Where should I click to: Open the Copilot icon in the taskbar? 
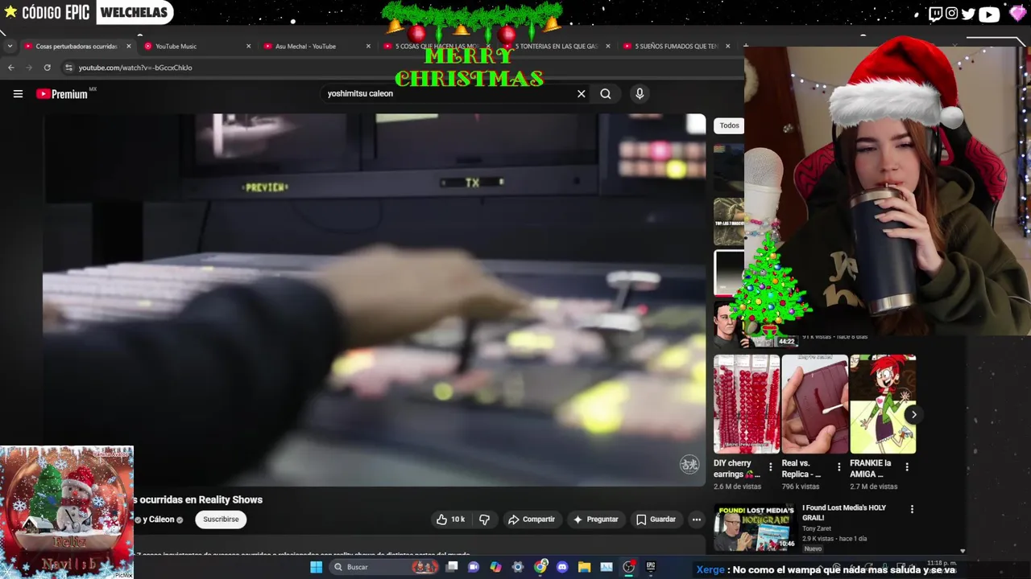point(495,567)
